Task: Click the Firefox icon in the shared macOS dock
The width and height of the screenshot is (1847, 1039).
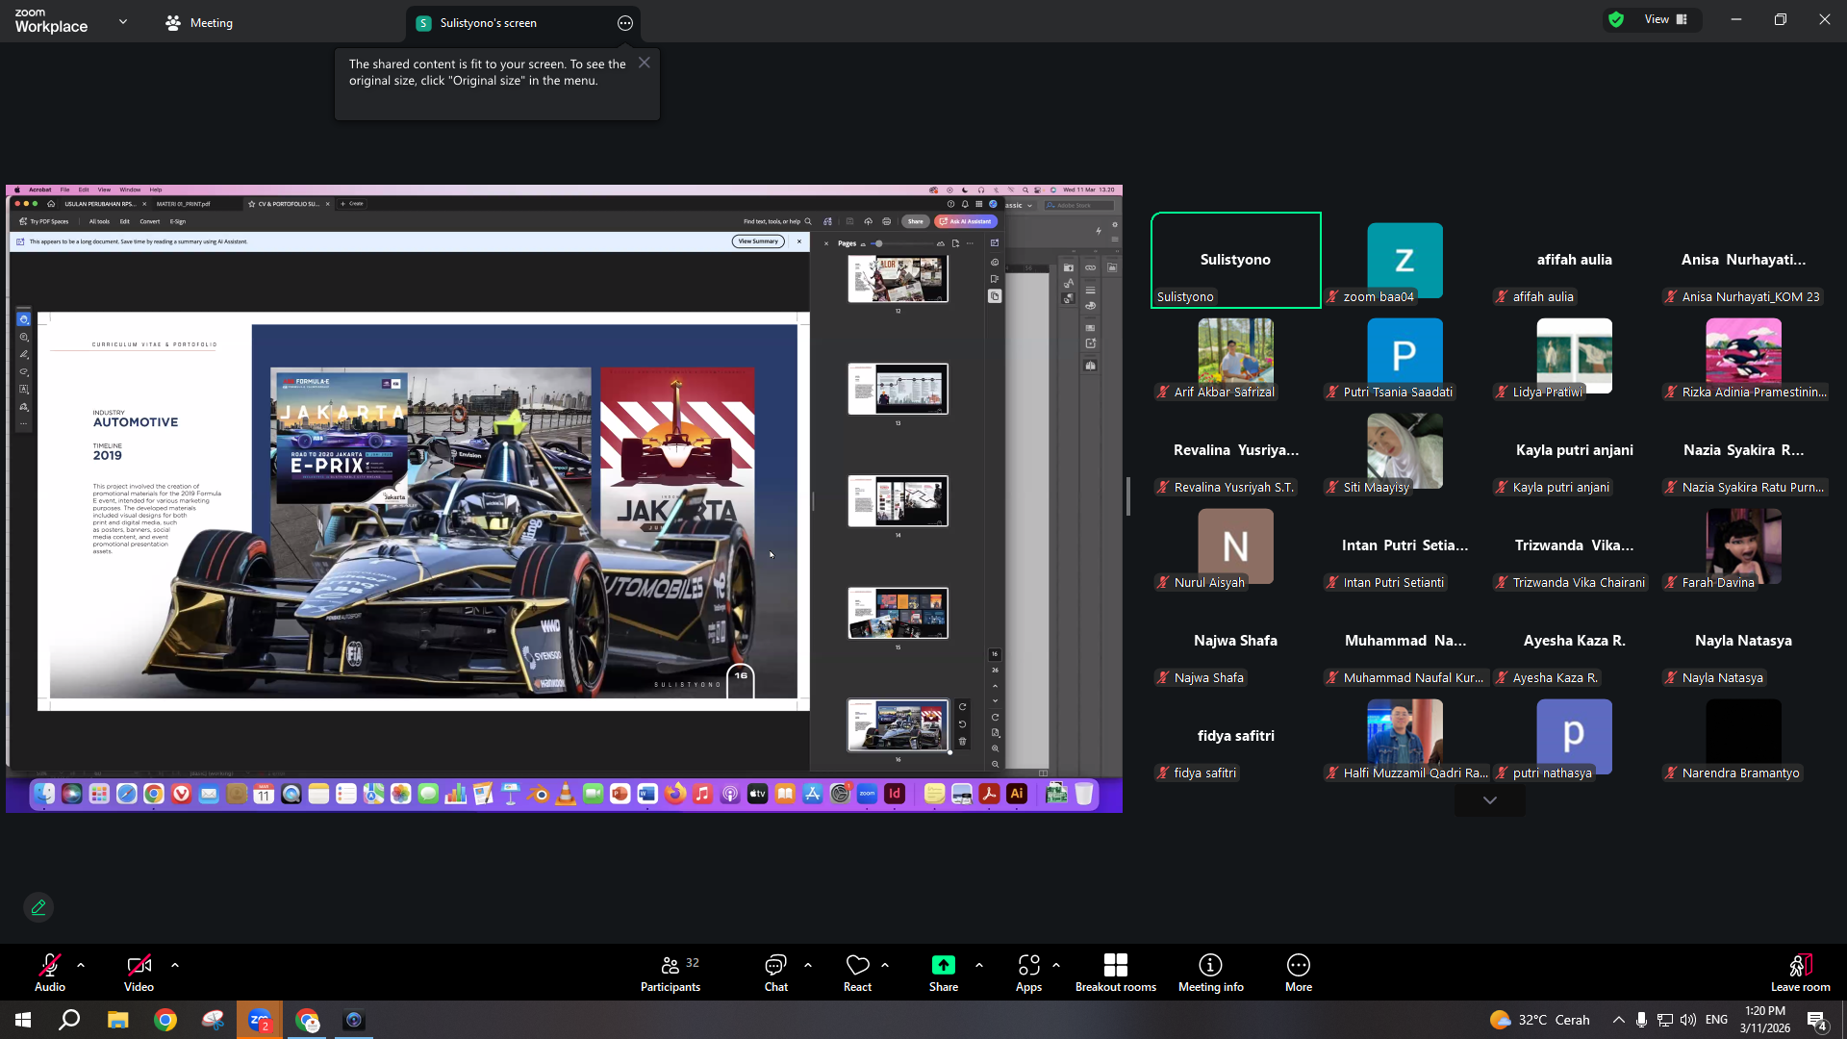Action: pos(675,794)
